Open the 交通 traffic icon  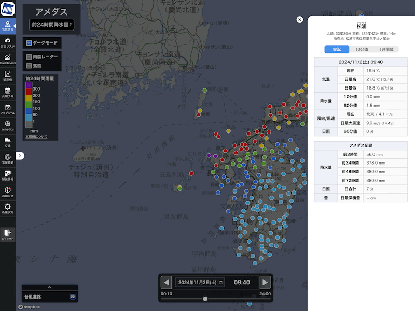8,142
